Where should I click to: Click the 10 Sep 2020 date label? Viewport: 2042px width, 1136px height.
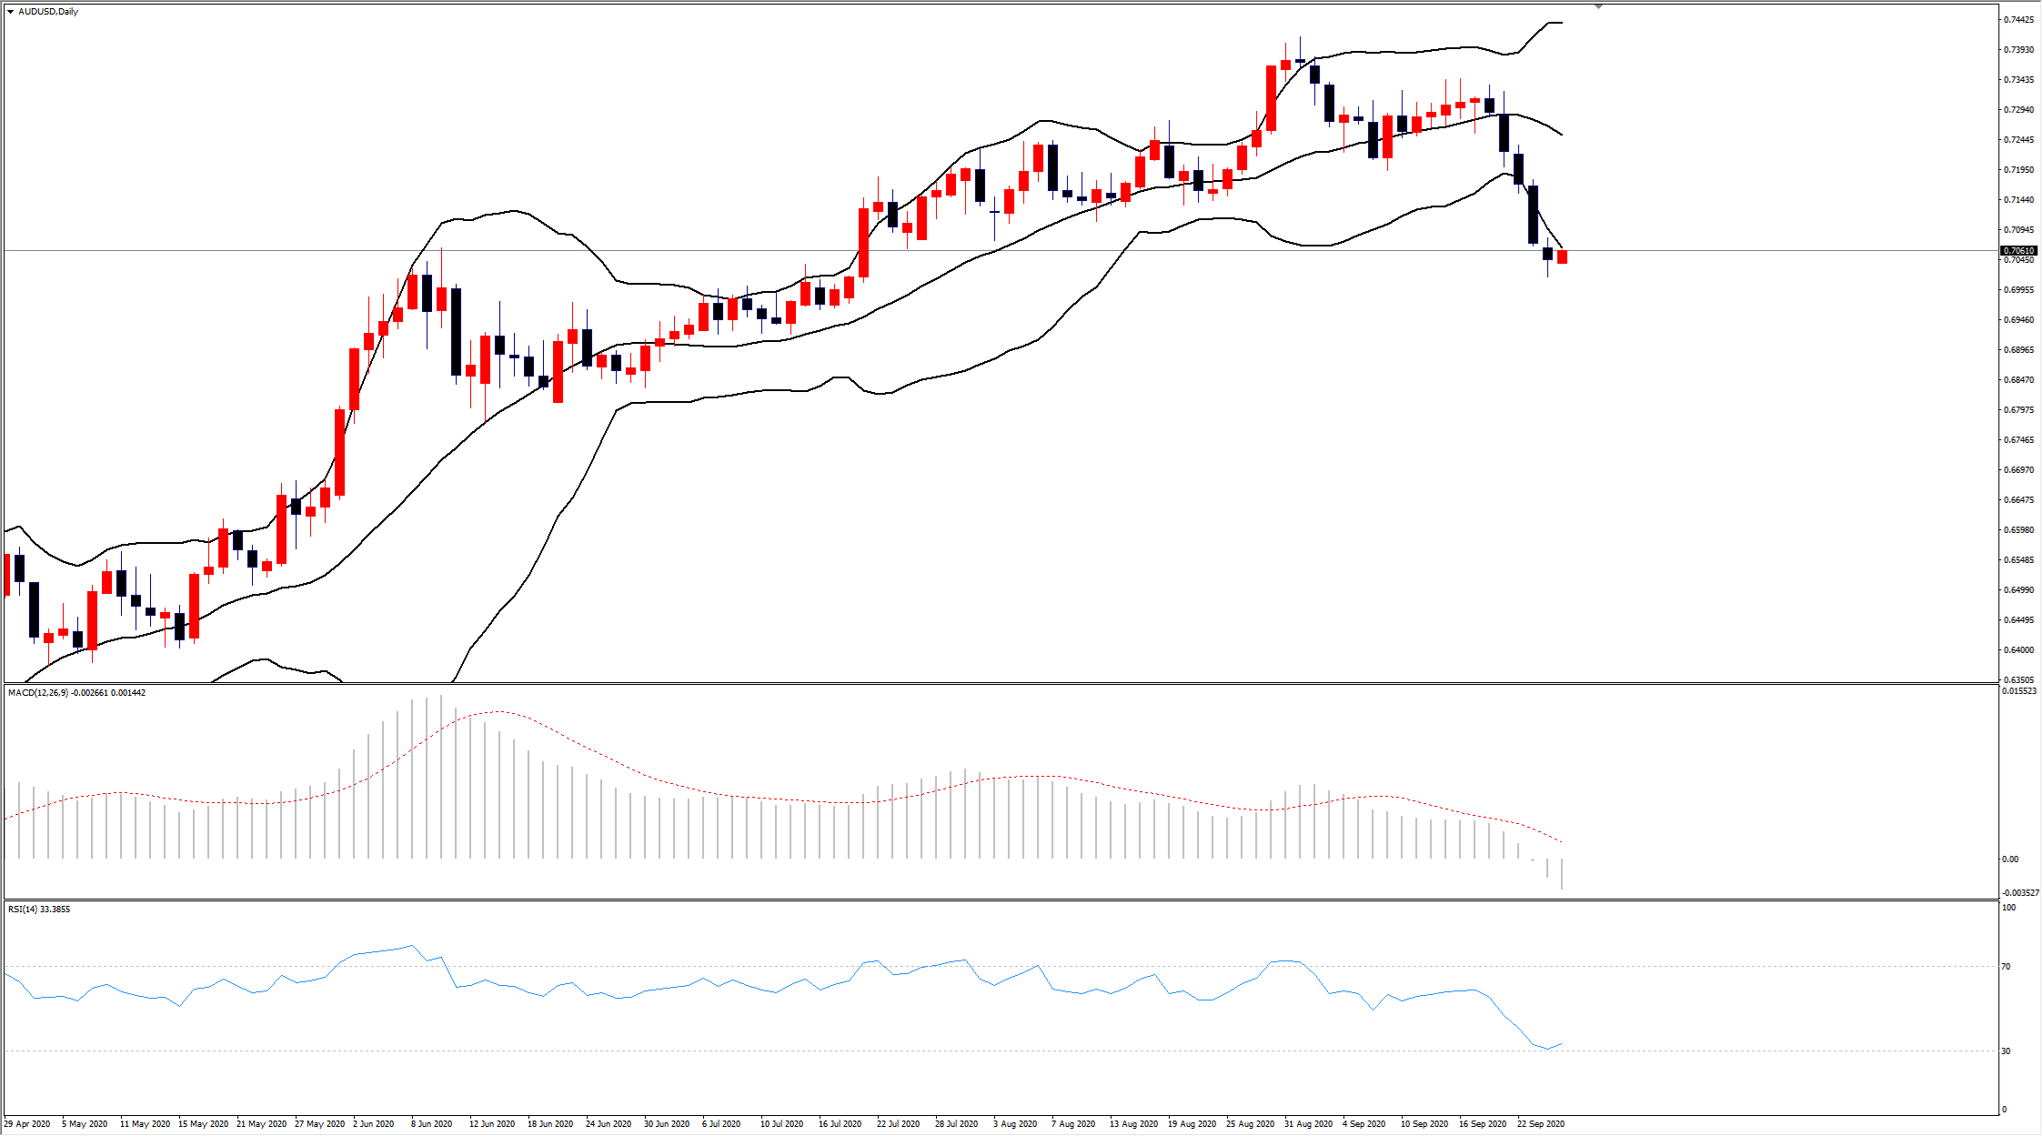(x=1424, y=1124)
